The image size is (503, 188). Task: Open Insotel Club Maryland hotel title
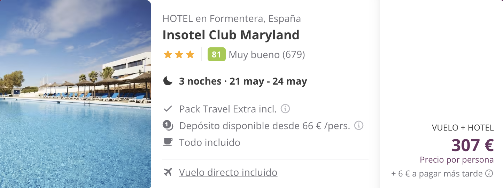click(231, 35)
